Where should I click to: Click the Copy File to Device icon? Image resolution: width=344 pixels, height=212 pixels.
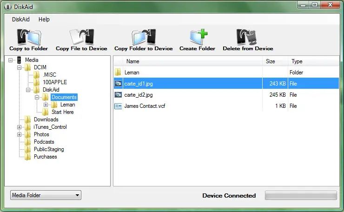pos(82,37)
